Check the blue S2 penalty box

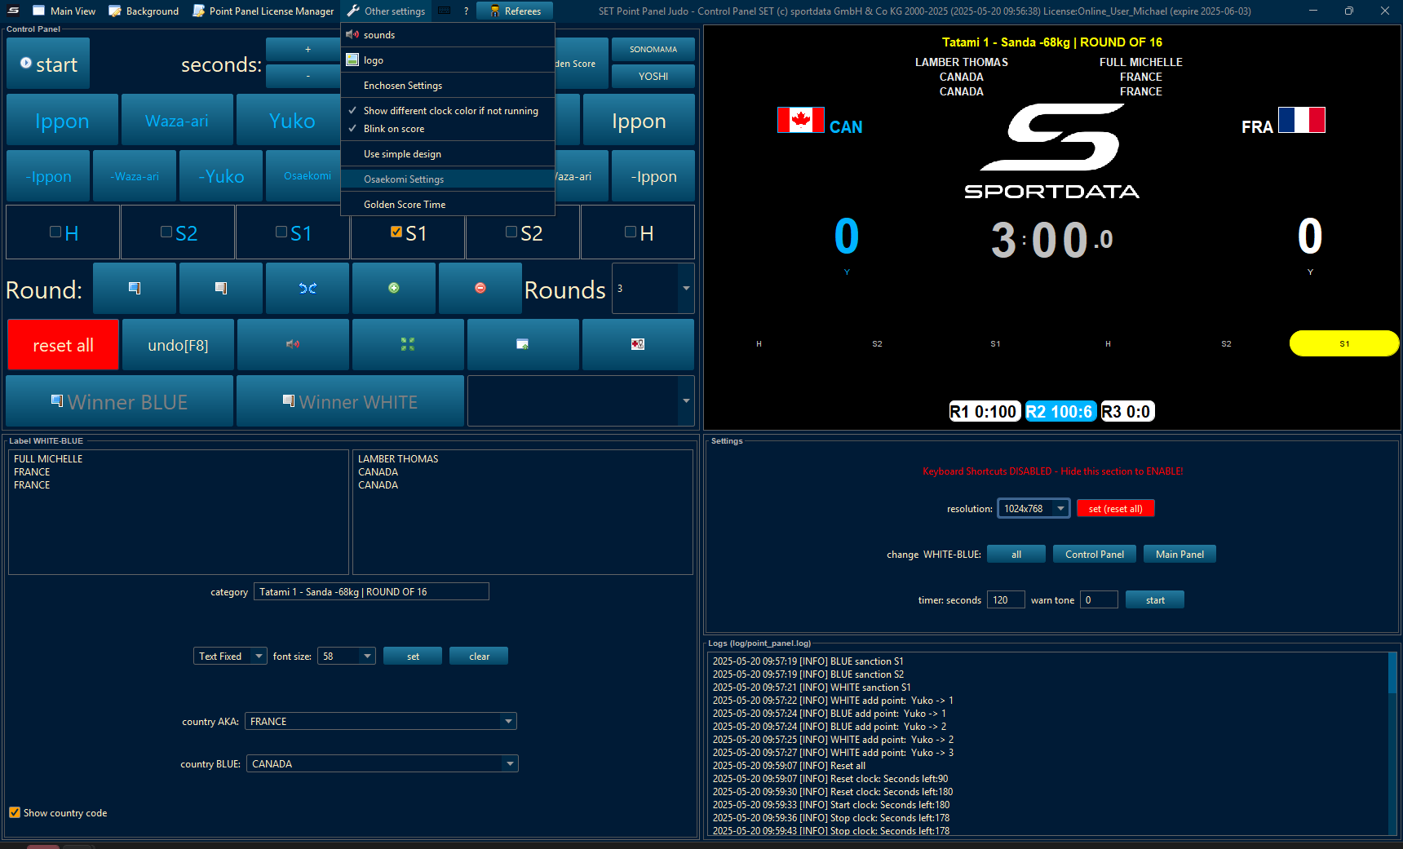point(166,232)
